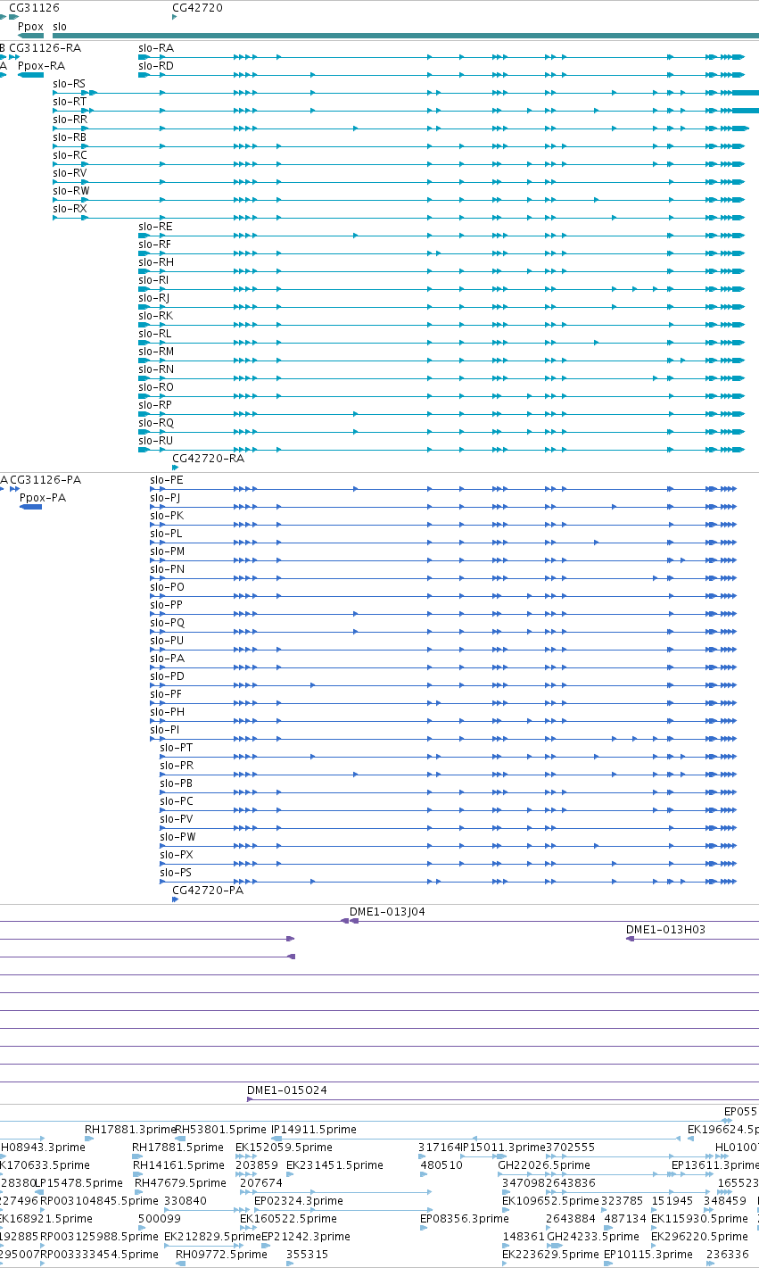Click protein label slo-PA

[168, 659]
